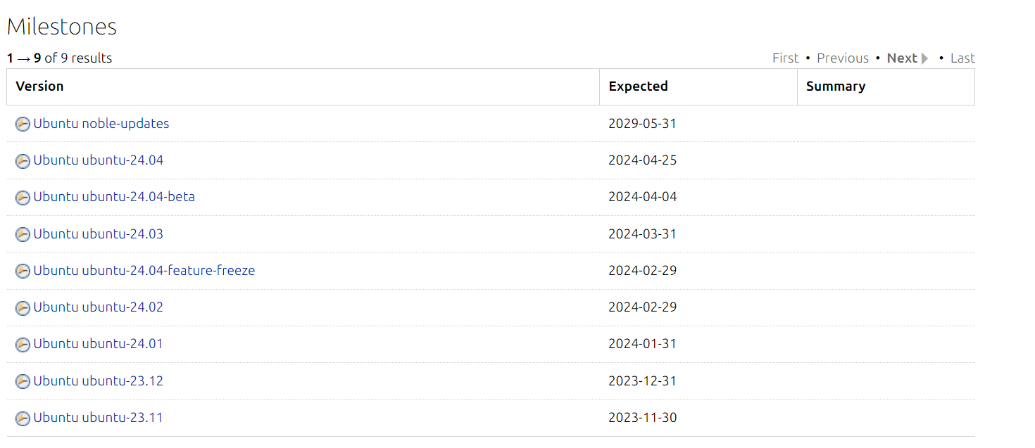Click the Previous pagination link

tap(843, 58)
